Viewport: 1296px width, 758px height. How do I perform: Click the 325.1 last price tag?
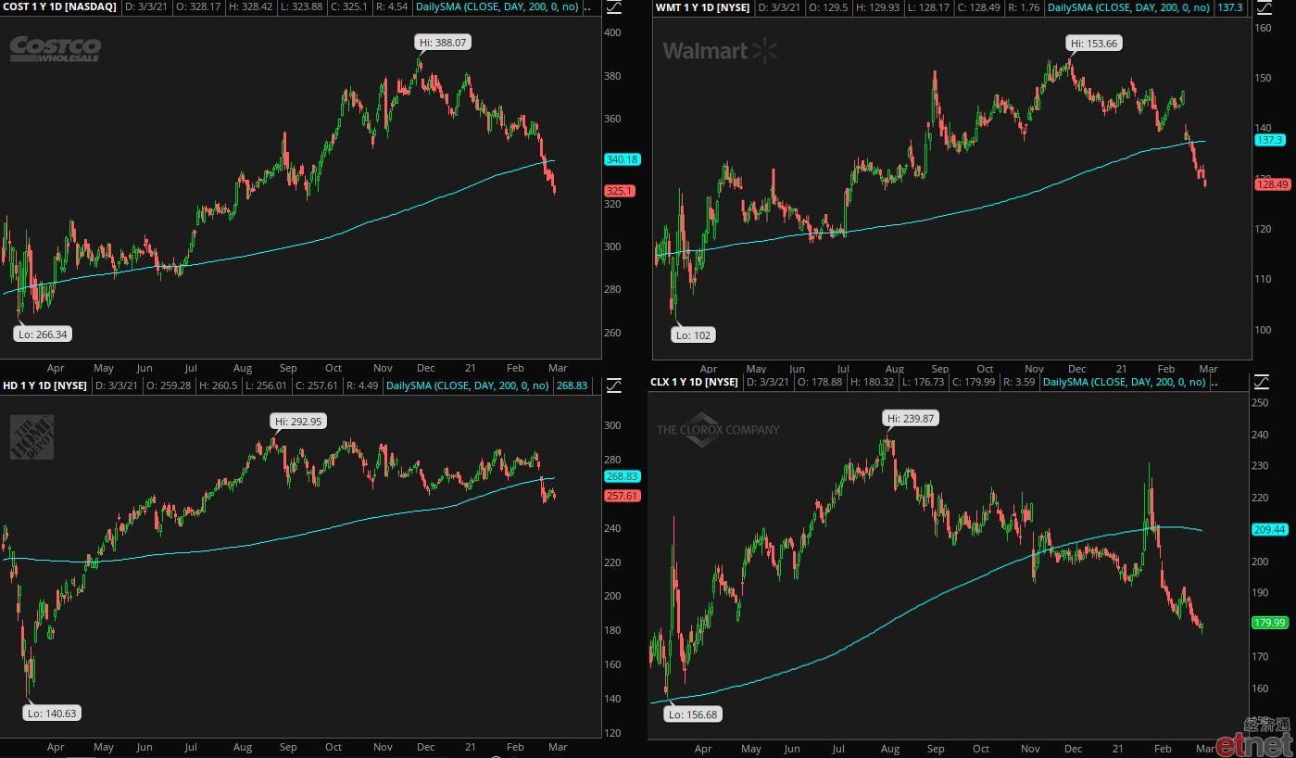619,192
